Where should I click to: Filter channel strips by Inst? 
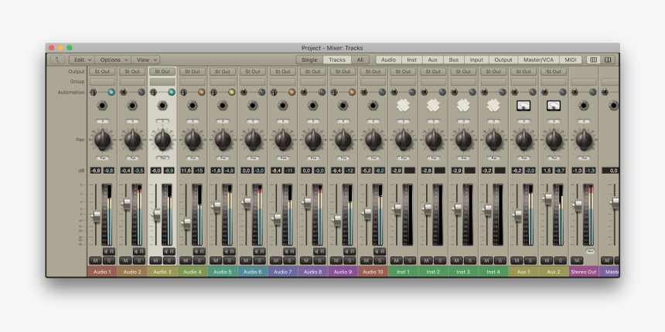coord(412,59)
